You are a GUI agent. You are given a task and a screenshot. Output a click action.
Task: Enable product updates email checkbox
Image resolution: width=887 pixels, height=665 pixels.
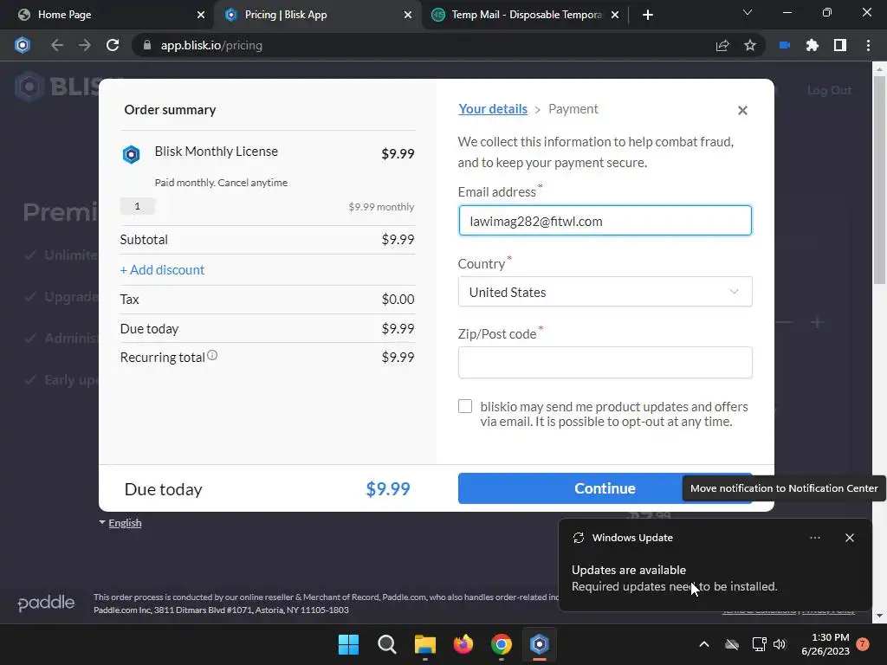click(x=465, y=406)
